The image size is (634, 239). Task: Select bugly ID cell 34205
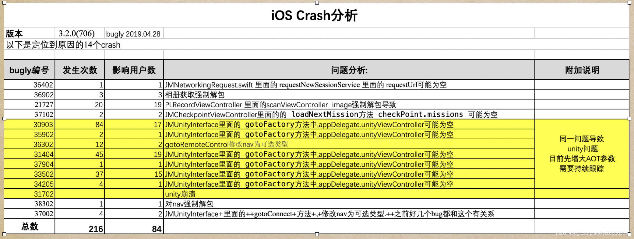(30, 184)
